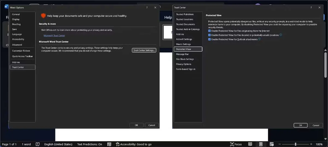Click info icon beside Outlook attachments option
Image resolution: width=328 pixels, height=147 pixels.
tap(259, 39)
